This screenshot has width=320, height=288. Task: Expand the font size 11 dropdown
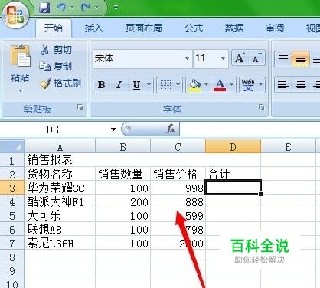(x=223, y=58)
